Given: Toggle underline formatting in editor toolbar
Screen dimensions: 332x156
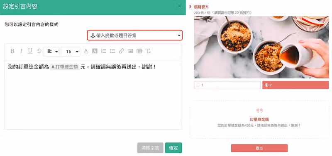Looking at the screenshot, I should pos(30,51).
